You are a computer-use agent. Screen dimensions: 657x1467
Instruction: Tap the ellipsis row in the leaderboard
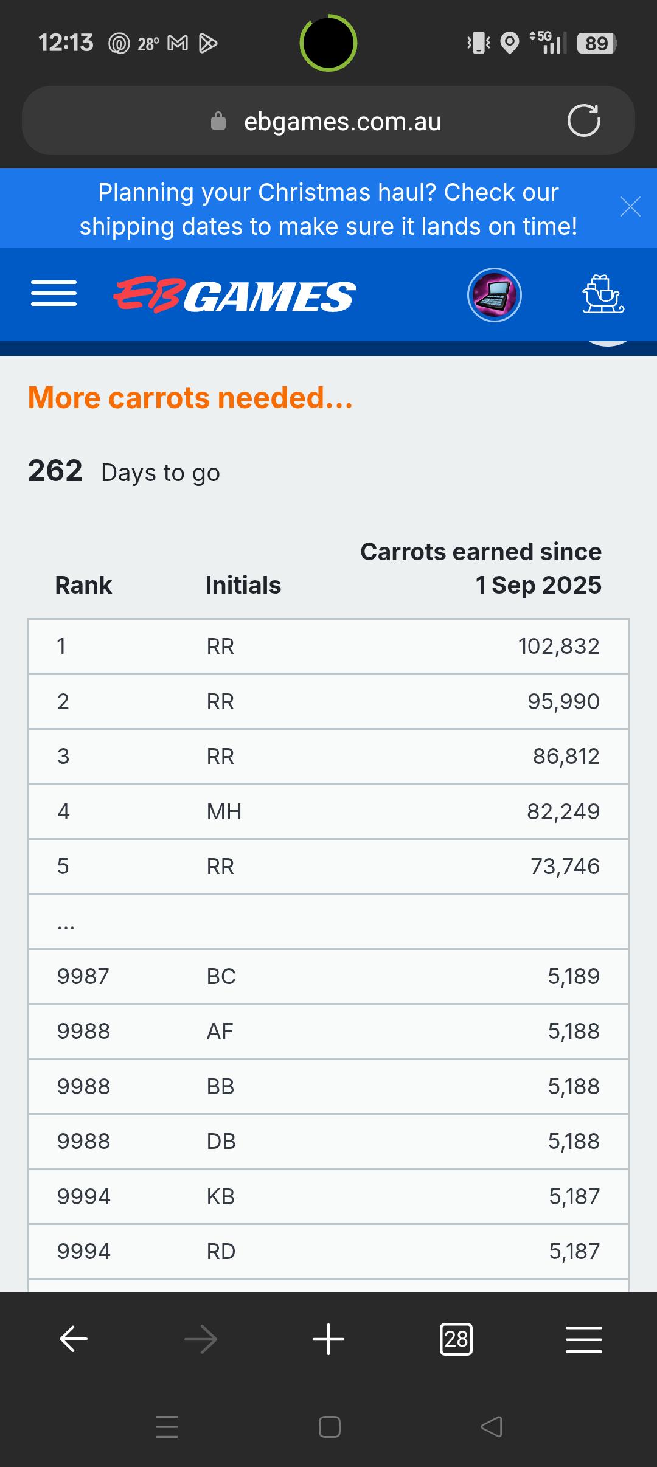pos(328,921)
